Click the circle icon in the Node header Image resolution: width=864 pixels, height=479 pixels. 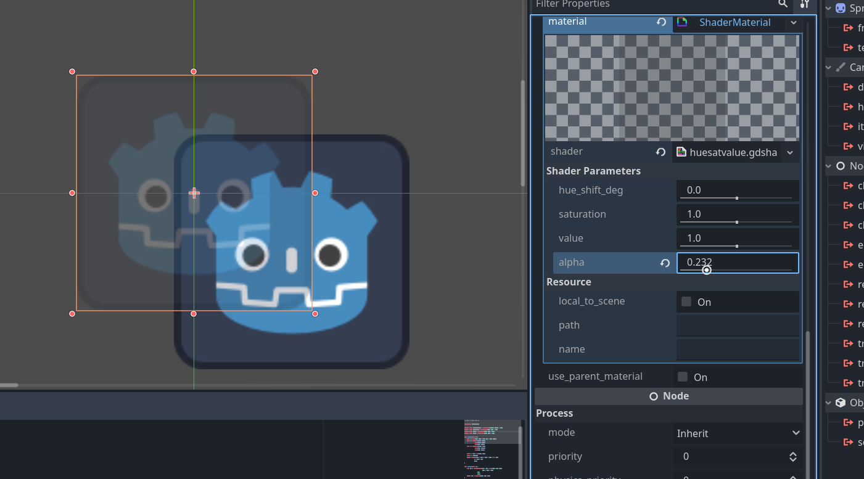click(654, 396)
